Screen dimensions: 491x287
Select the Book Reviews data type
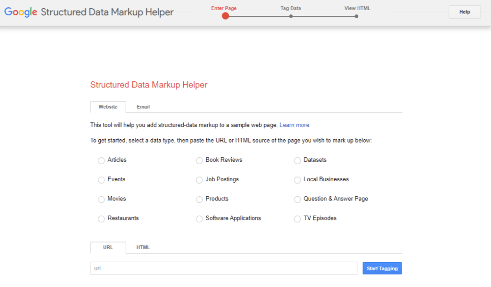click(x=199, y=161)
